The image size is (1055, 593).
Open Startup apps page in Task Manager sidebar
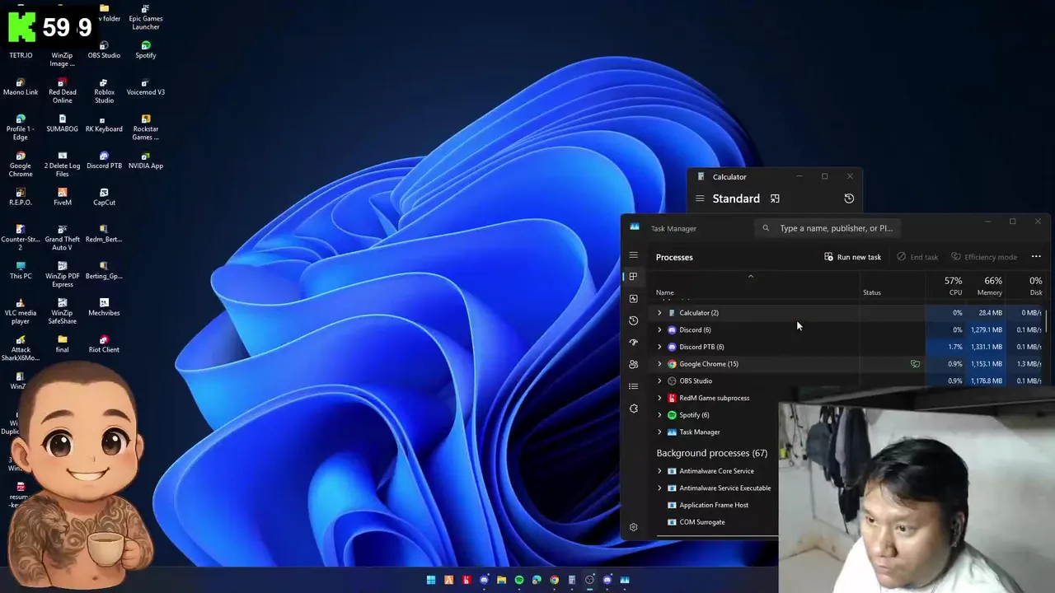tap(633, 342)
